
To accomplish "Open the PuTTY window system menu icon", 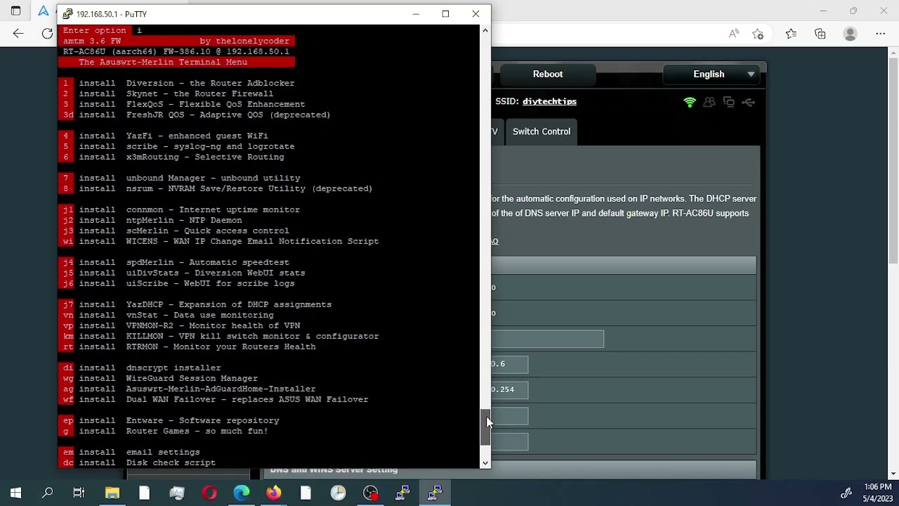I will coord(67,14).
